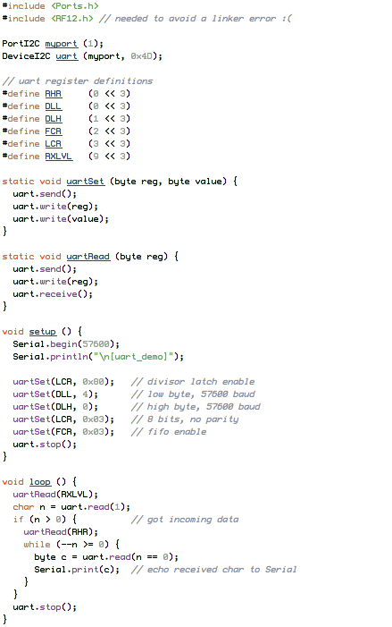
Task: Click the underlined setup function name
Action: 43,332
